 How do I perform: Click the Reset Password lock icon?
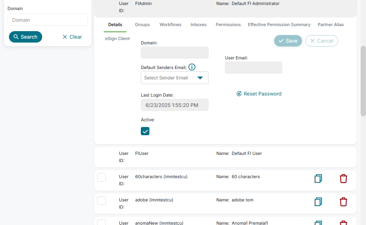tap(239, 94)
